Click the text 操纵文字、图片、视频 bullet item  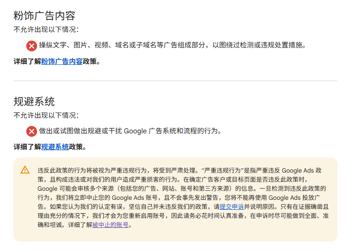172,45
